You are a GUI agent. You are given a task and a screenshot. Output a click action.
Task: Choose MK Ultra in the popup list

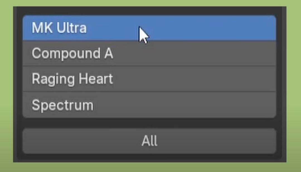pos(149,28)
